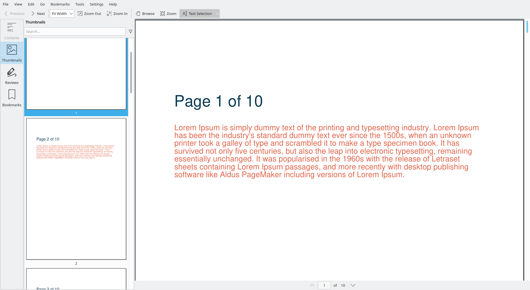530x290 pixels.
Task: Open the Go menu
Action: tap(43, 4)
